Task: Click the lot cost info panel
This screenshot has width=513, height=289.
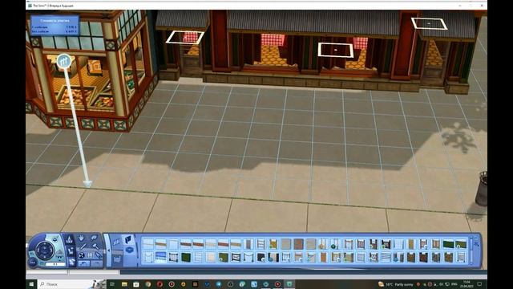Action: [55, 25]
